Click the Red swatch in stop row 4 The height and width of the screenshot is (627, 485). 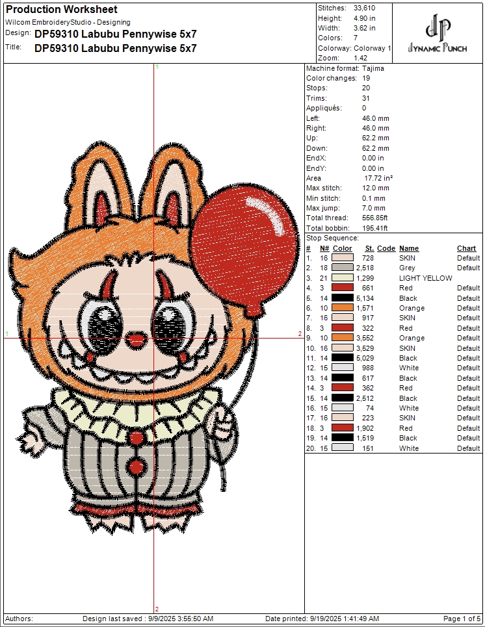(x=343, y=287)
